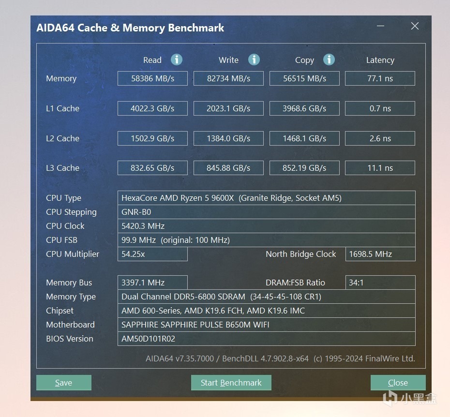Viewport: 450px width, 417px height.
Task: Click the North Bridge Clock label
Action: pyautogui.click(x=300, y=254)
